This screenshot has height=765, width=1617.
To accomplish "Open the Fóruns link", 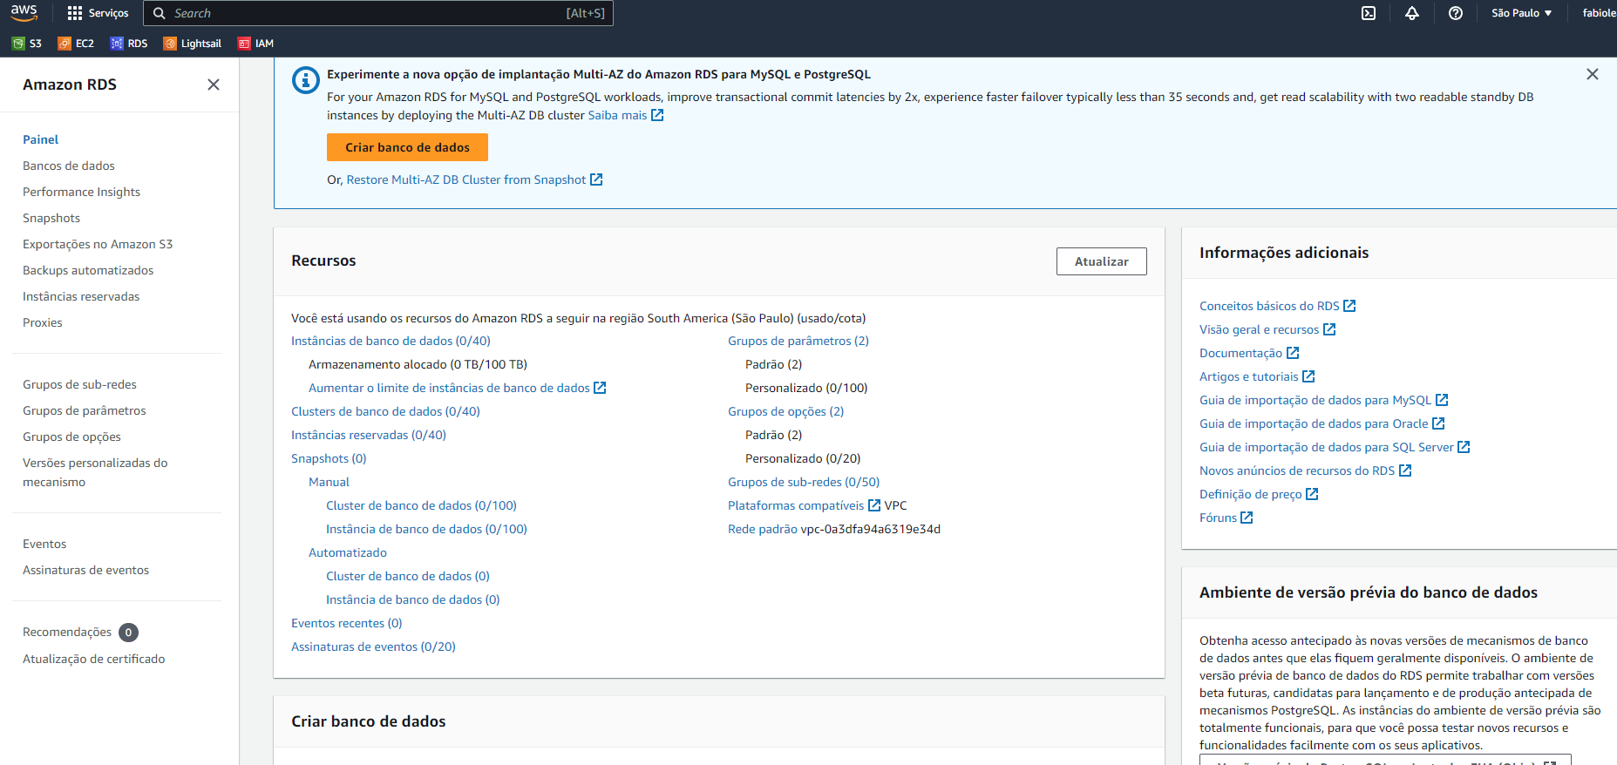I will click(1226, 518).
